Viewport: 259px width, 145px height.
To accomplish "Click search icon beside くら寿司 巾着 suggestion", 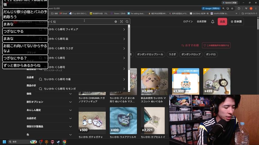I will pyautogui.click(x=40, y=79).
